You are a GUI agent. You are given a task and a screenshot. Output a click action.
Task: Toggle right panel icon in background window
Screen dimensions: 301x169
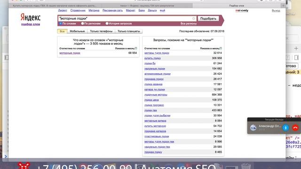point(296,57)
